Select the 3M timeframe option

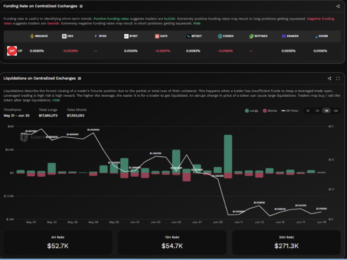tap(335, 111)
